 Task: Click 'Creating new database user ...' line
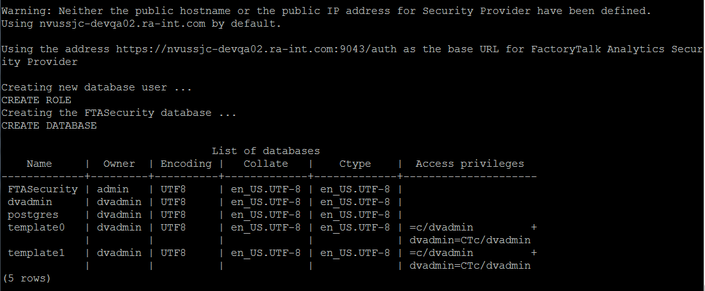(x=97, y=88)
